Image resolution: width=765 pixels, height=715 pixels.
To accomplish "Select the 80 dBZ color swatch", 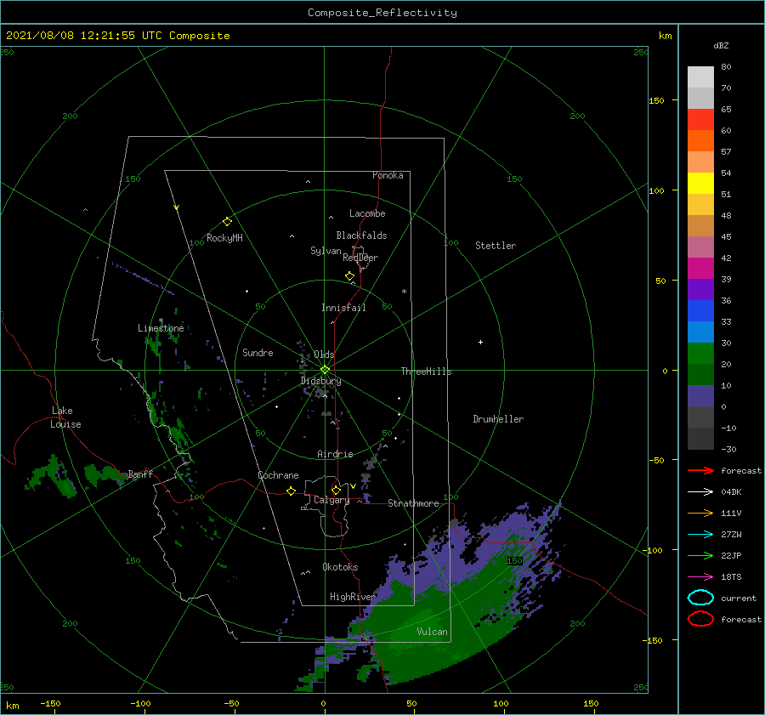I will point(700,77).
